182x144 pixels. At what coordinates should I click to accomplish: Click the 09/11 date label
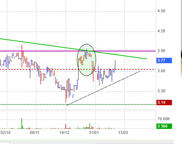(35, 133)
